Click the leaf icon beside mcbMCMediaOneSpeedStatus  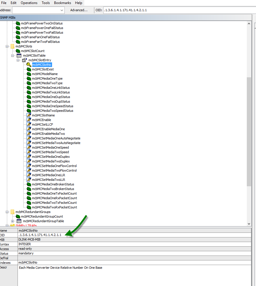pyautogui.click(x=29, y=106)
